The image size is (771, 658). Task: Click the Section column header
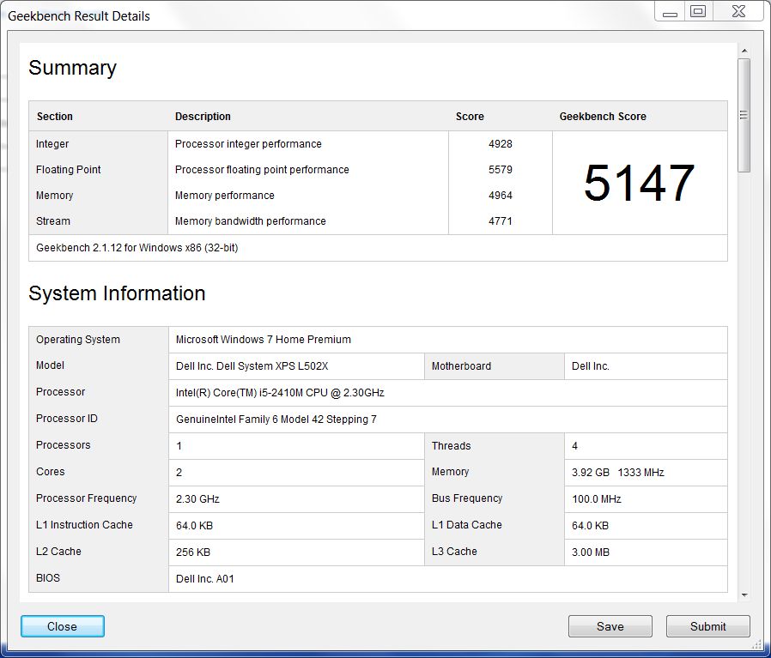coord(55,117)
